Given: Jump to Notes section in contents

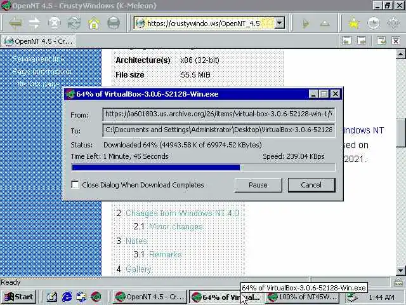Looking at the screenshot, I should click(x=136, y=241).
